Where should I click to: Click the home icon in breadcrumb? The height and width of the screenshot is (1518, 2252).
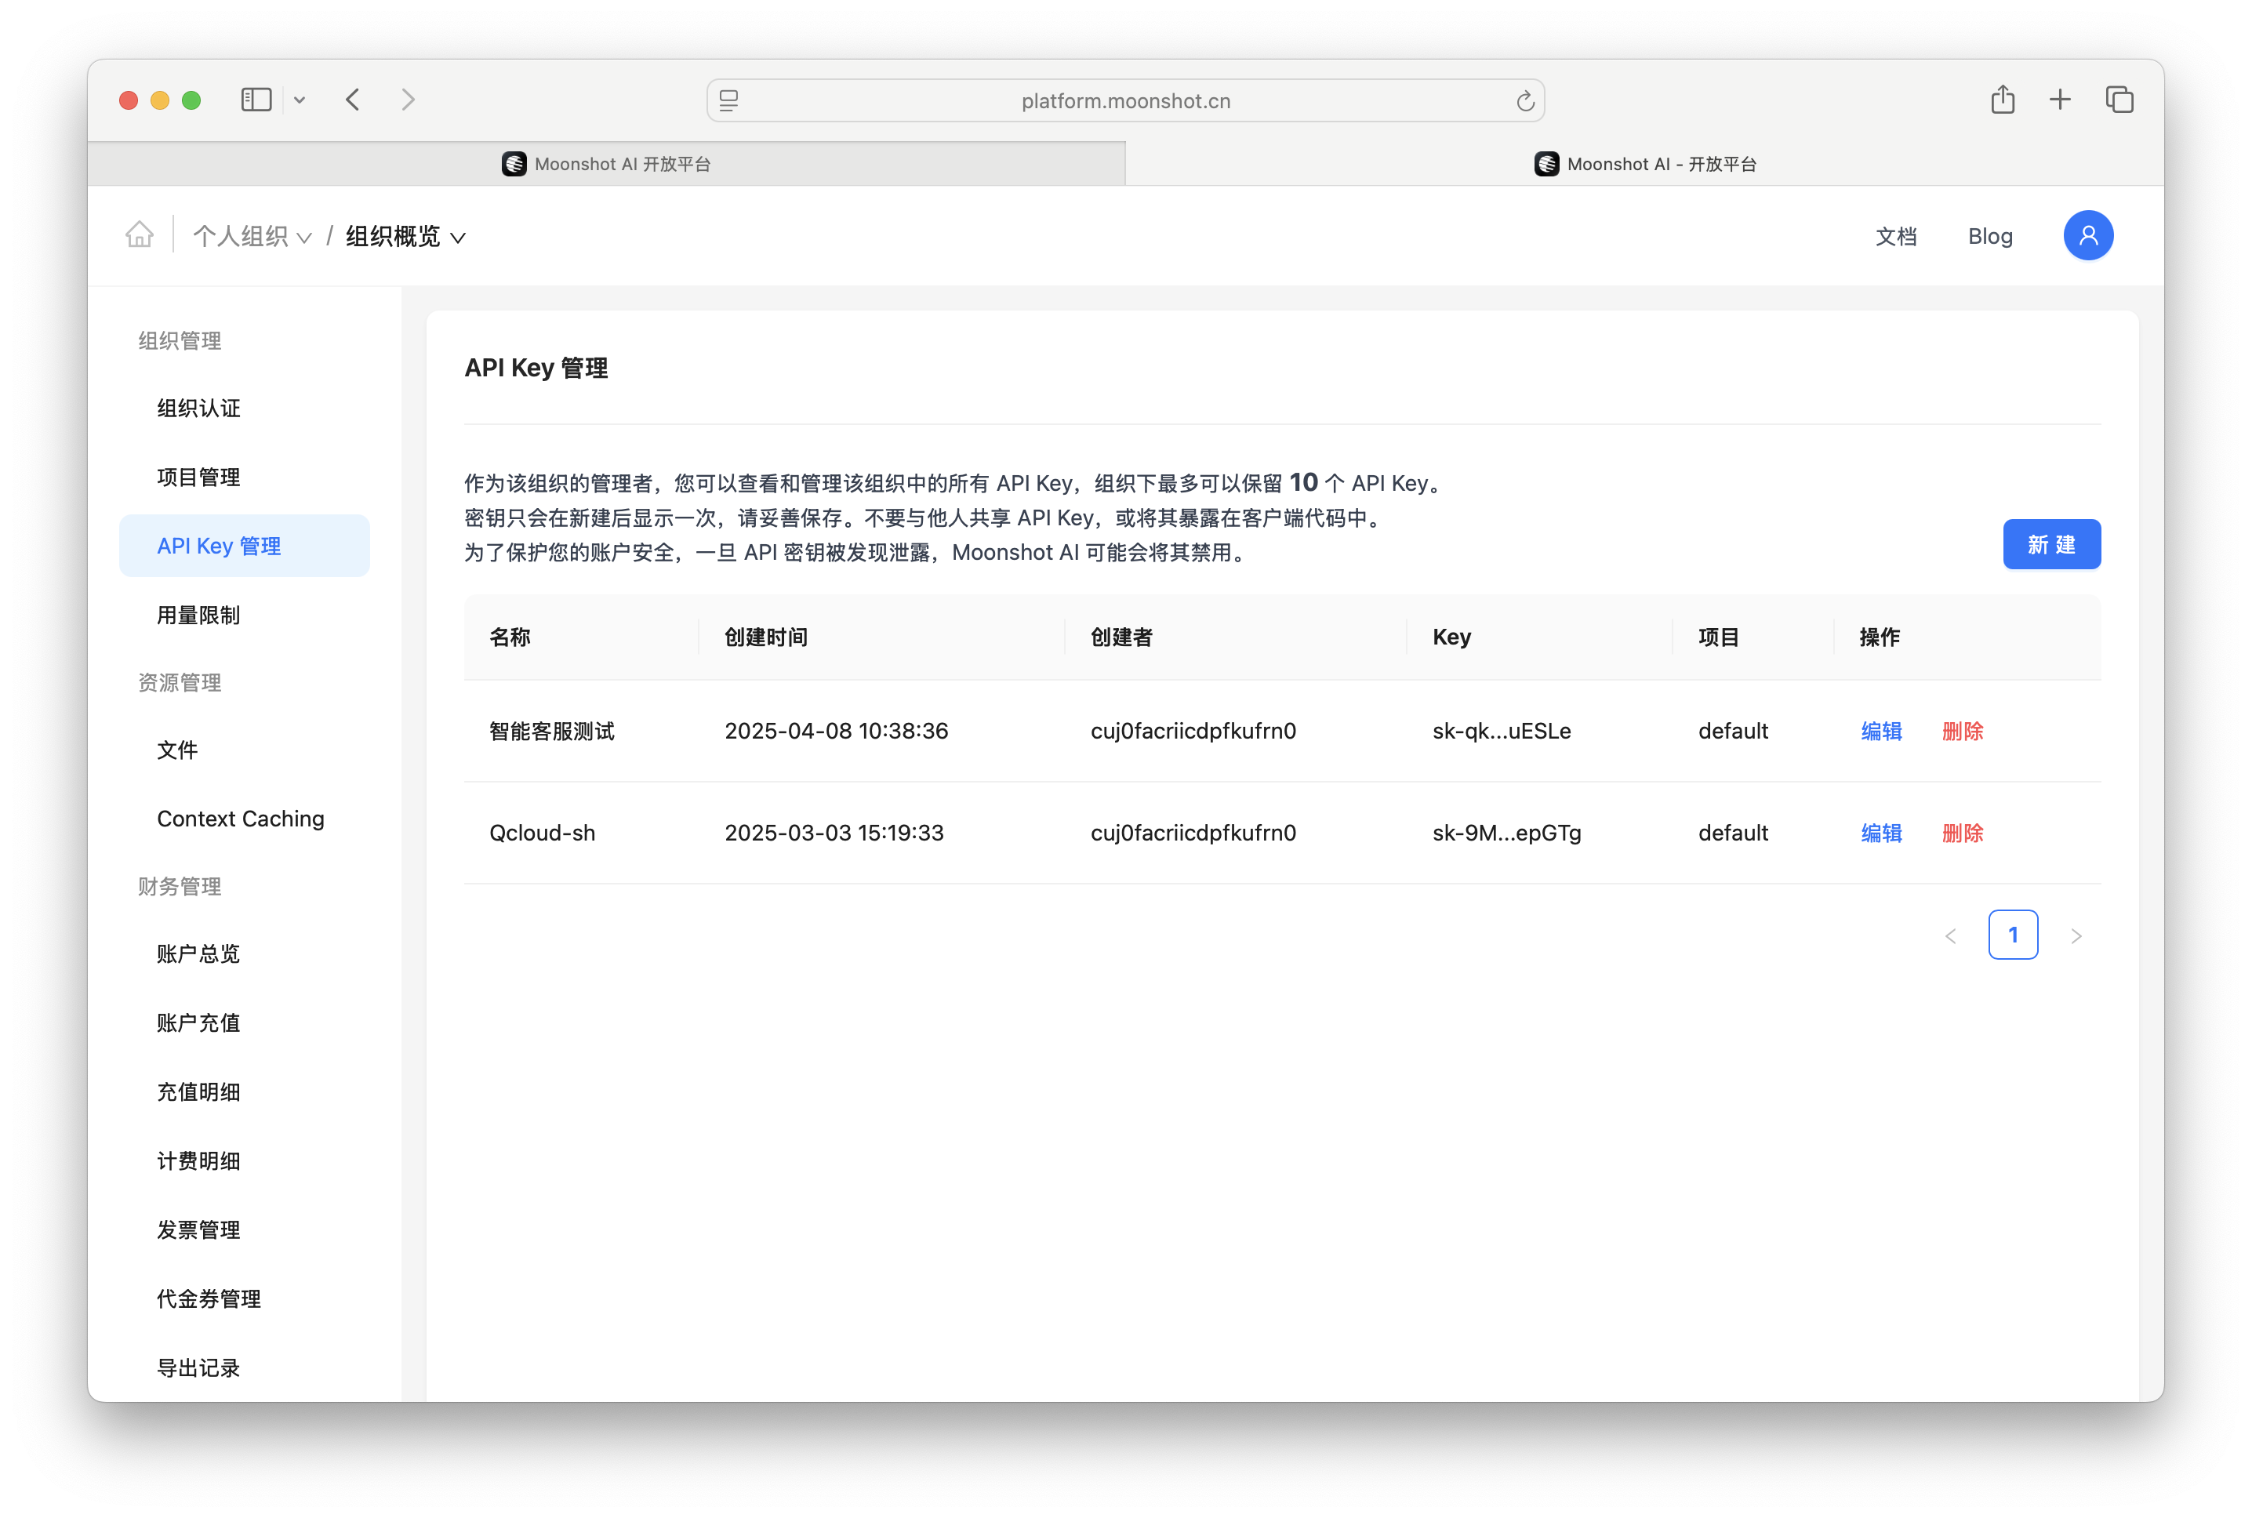point(140,235)
